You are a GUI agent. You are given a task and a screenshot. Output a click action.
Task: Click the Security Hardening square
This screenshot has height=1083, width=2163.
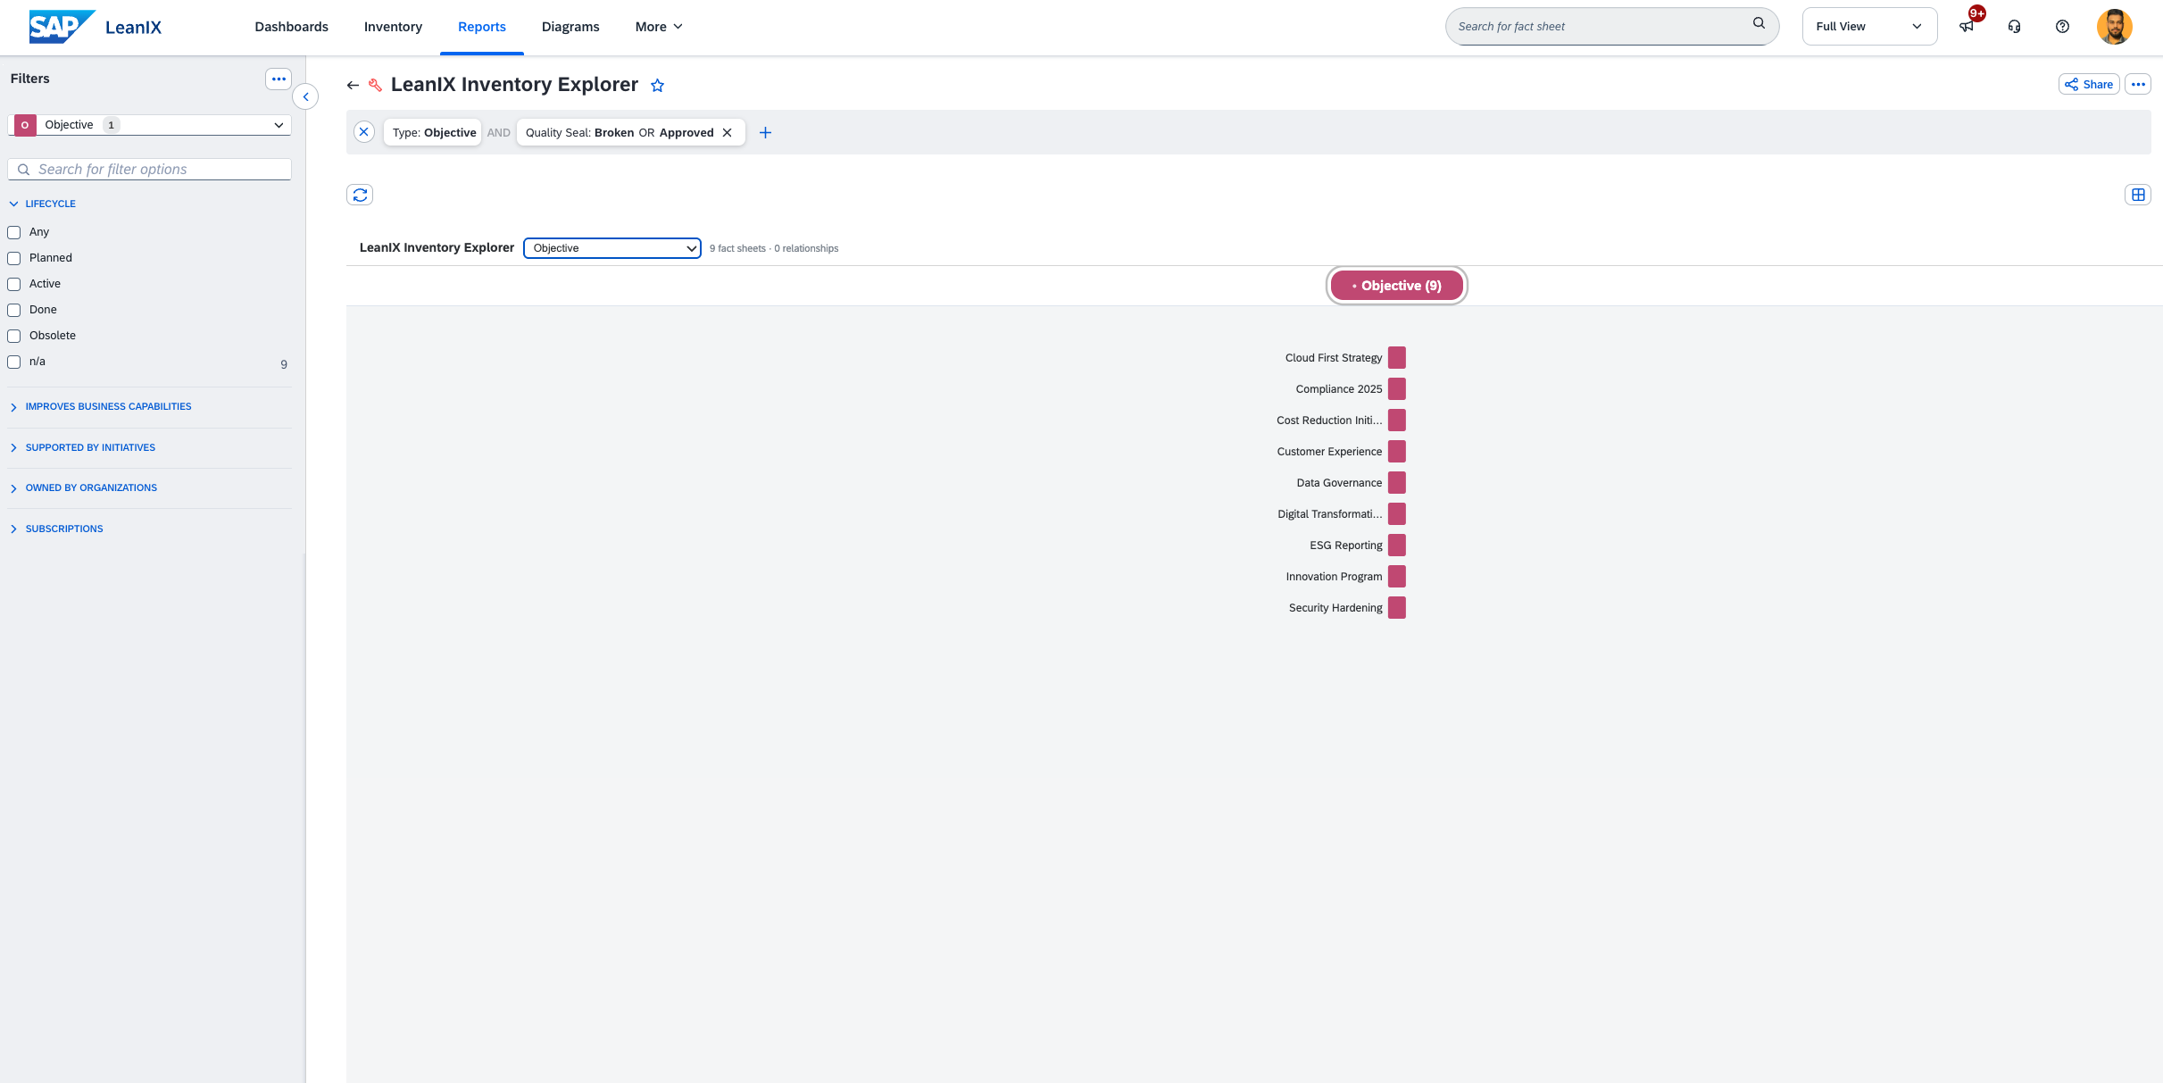[x=1397, y=607]
